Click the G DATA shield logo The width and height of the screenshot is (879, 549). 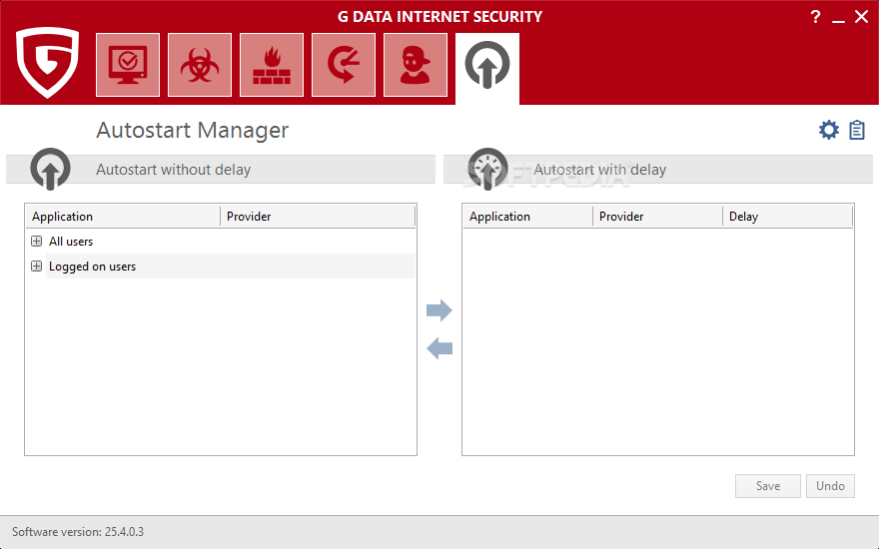(48, 63)
